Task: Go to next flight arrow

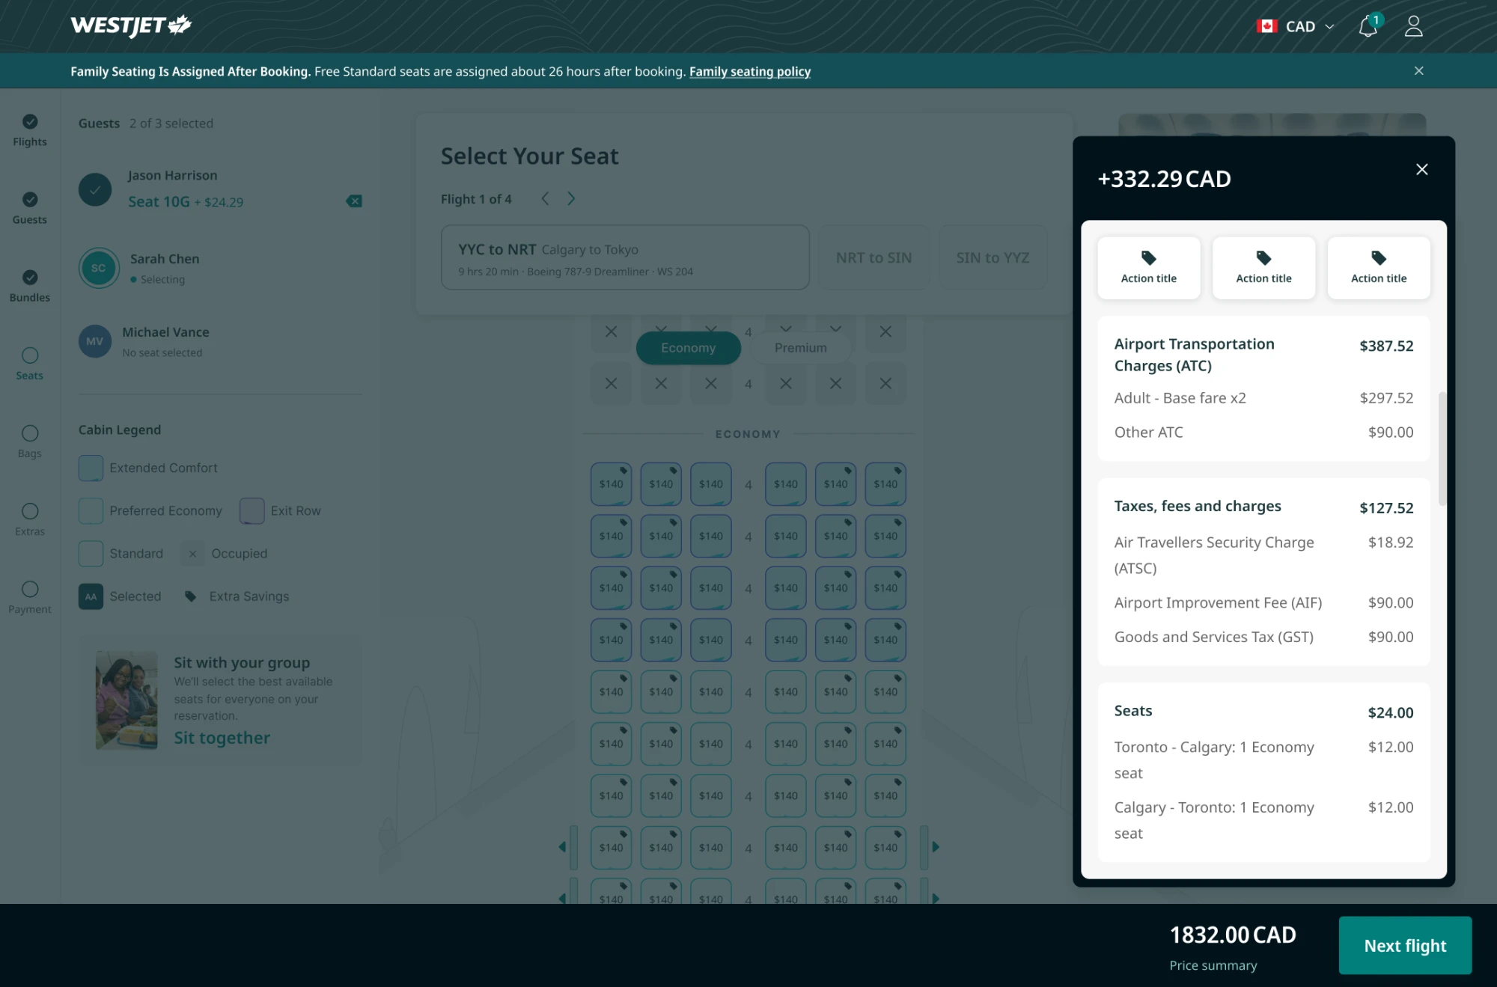Action: coord(571,198)
